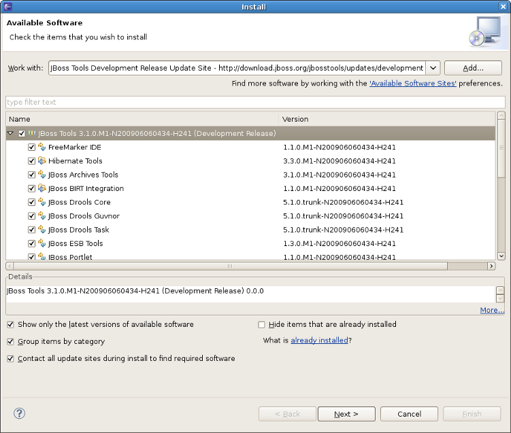Open the Available Software Sites link
The width and height of the screenshot is (511, 433).
point(412,84)
